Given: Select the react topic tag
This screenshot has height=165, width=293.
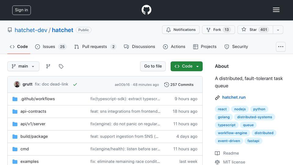Looking at the screenshot, I should [222, 109].
